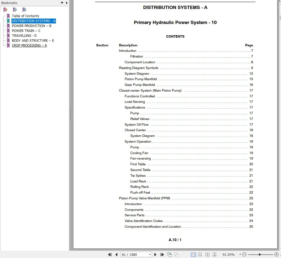Click the delete bookmark icon
The image size is (281, 258).
point(5,10)
